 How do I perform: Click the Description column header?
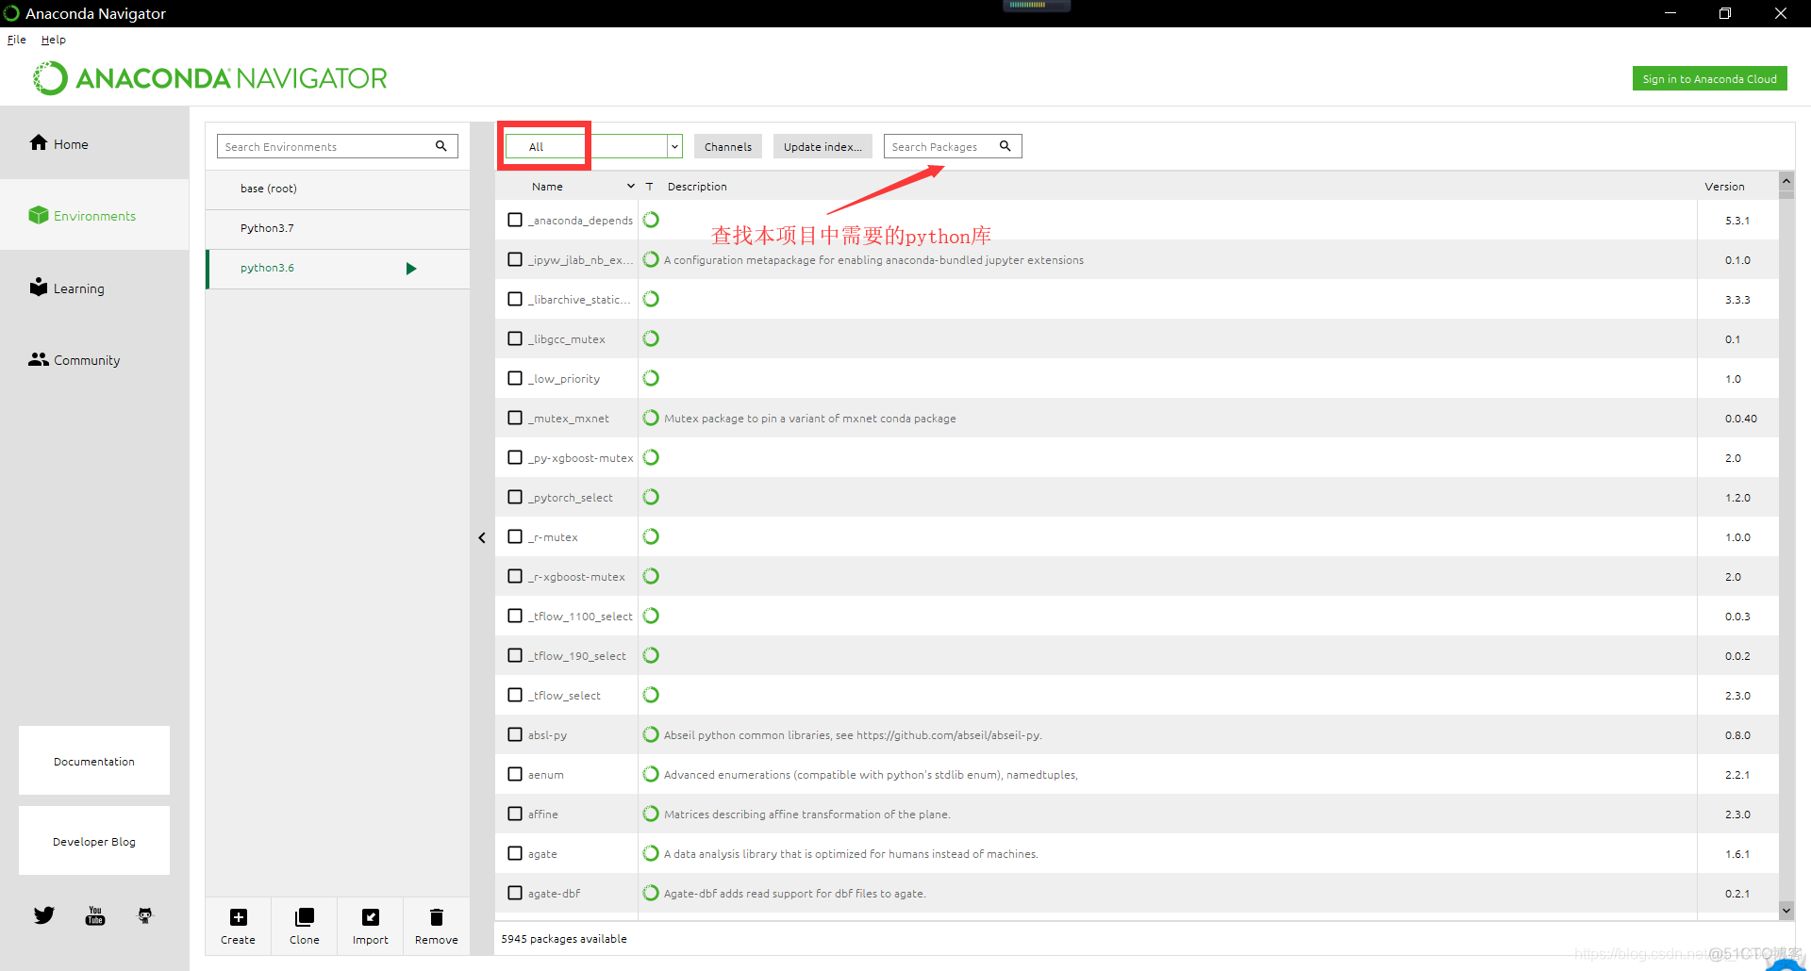697,187
